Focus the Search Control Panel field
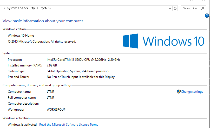 (x=191, y=8)
